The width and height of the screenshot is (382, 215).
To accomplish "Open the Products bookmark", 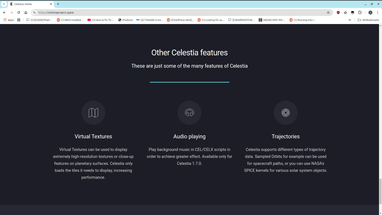I will coord(125,20).
